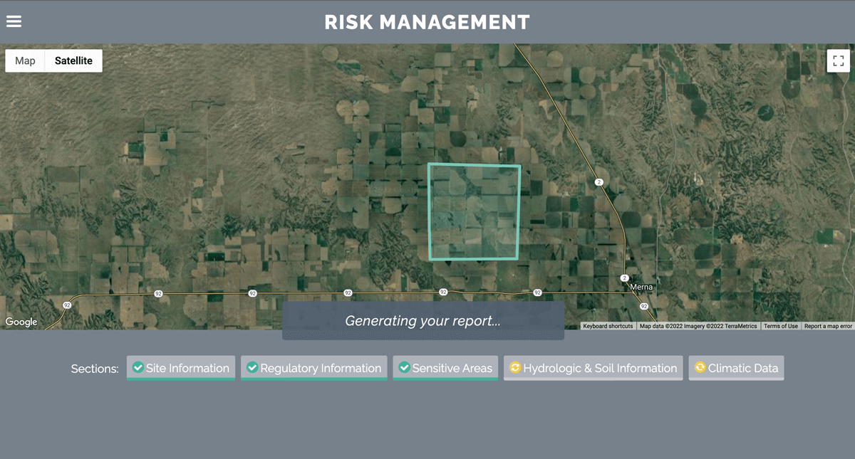
Task: Click the Climatic Data loading spinner
Action: (700, 368)
